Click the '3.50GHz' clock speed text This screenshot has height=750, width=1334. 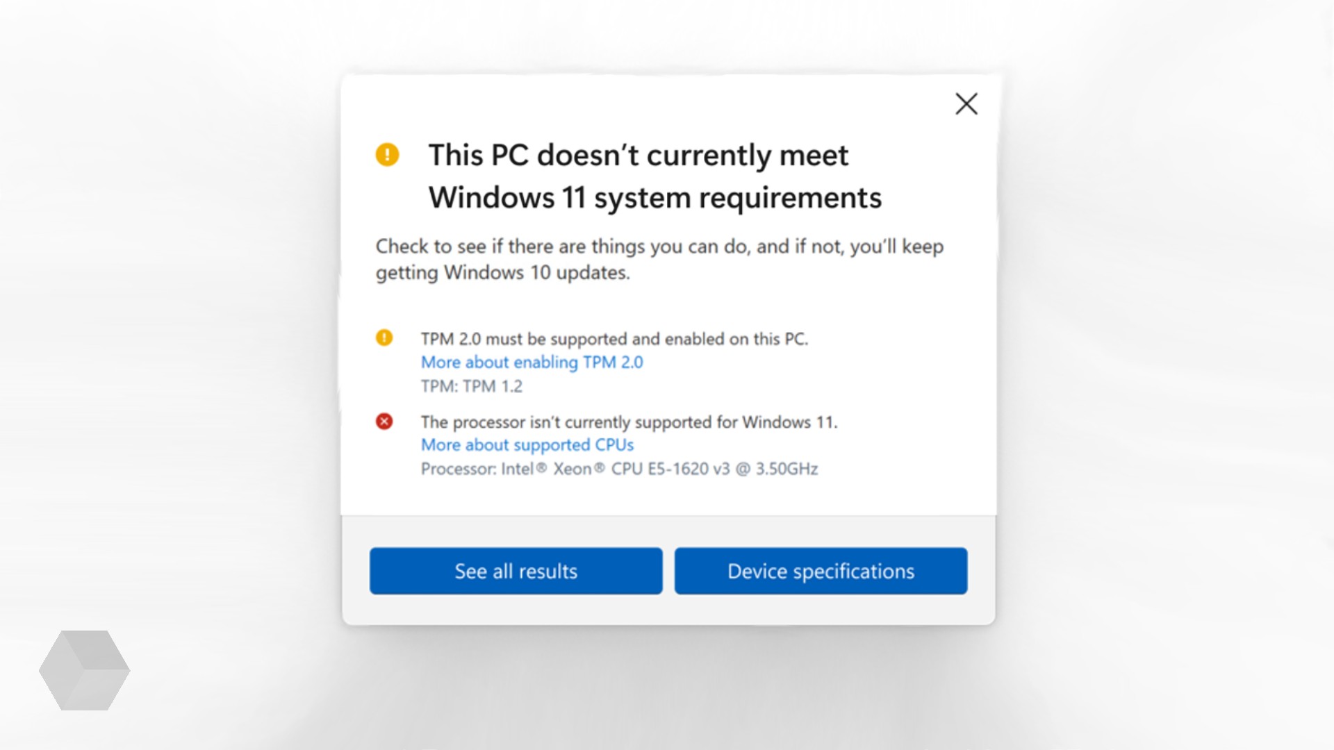point(787,469)
